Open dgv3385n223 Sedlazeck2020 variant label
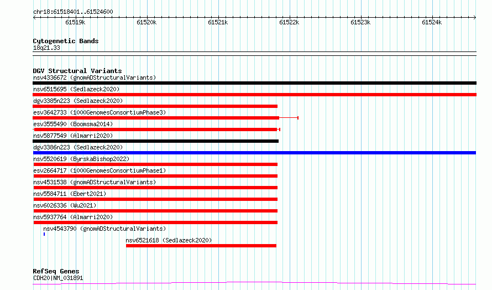 click(x=78, y=101)
